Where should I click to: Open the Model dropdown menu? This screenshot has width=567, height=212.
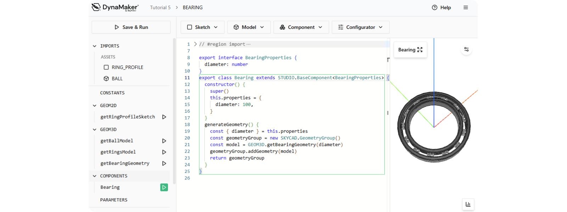pyautogui.click(x=249, y=27)
